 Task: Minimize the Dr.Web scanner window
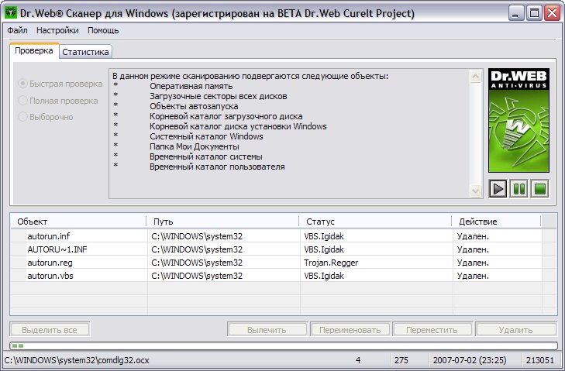(516, 13)
